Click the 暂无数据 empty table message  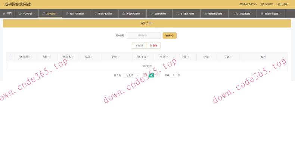coord(147,66)
